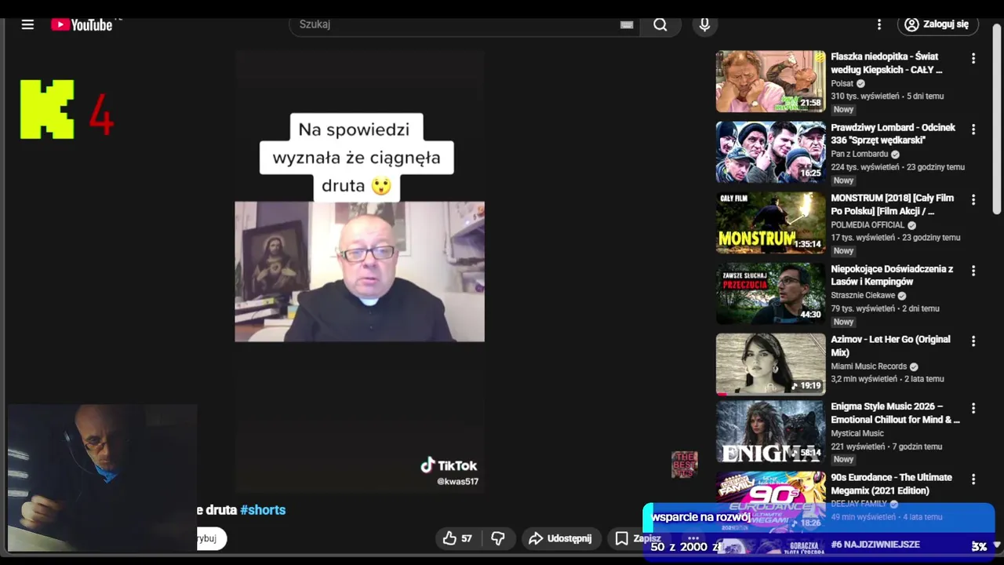Open Niepokojące Doświadczenia z Lasów thumbnail
Screen dimensions: 1004x565
point(770,293)
